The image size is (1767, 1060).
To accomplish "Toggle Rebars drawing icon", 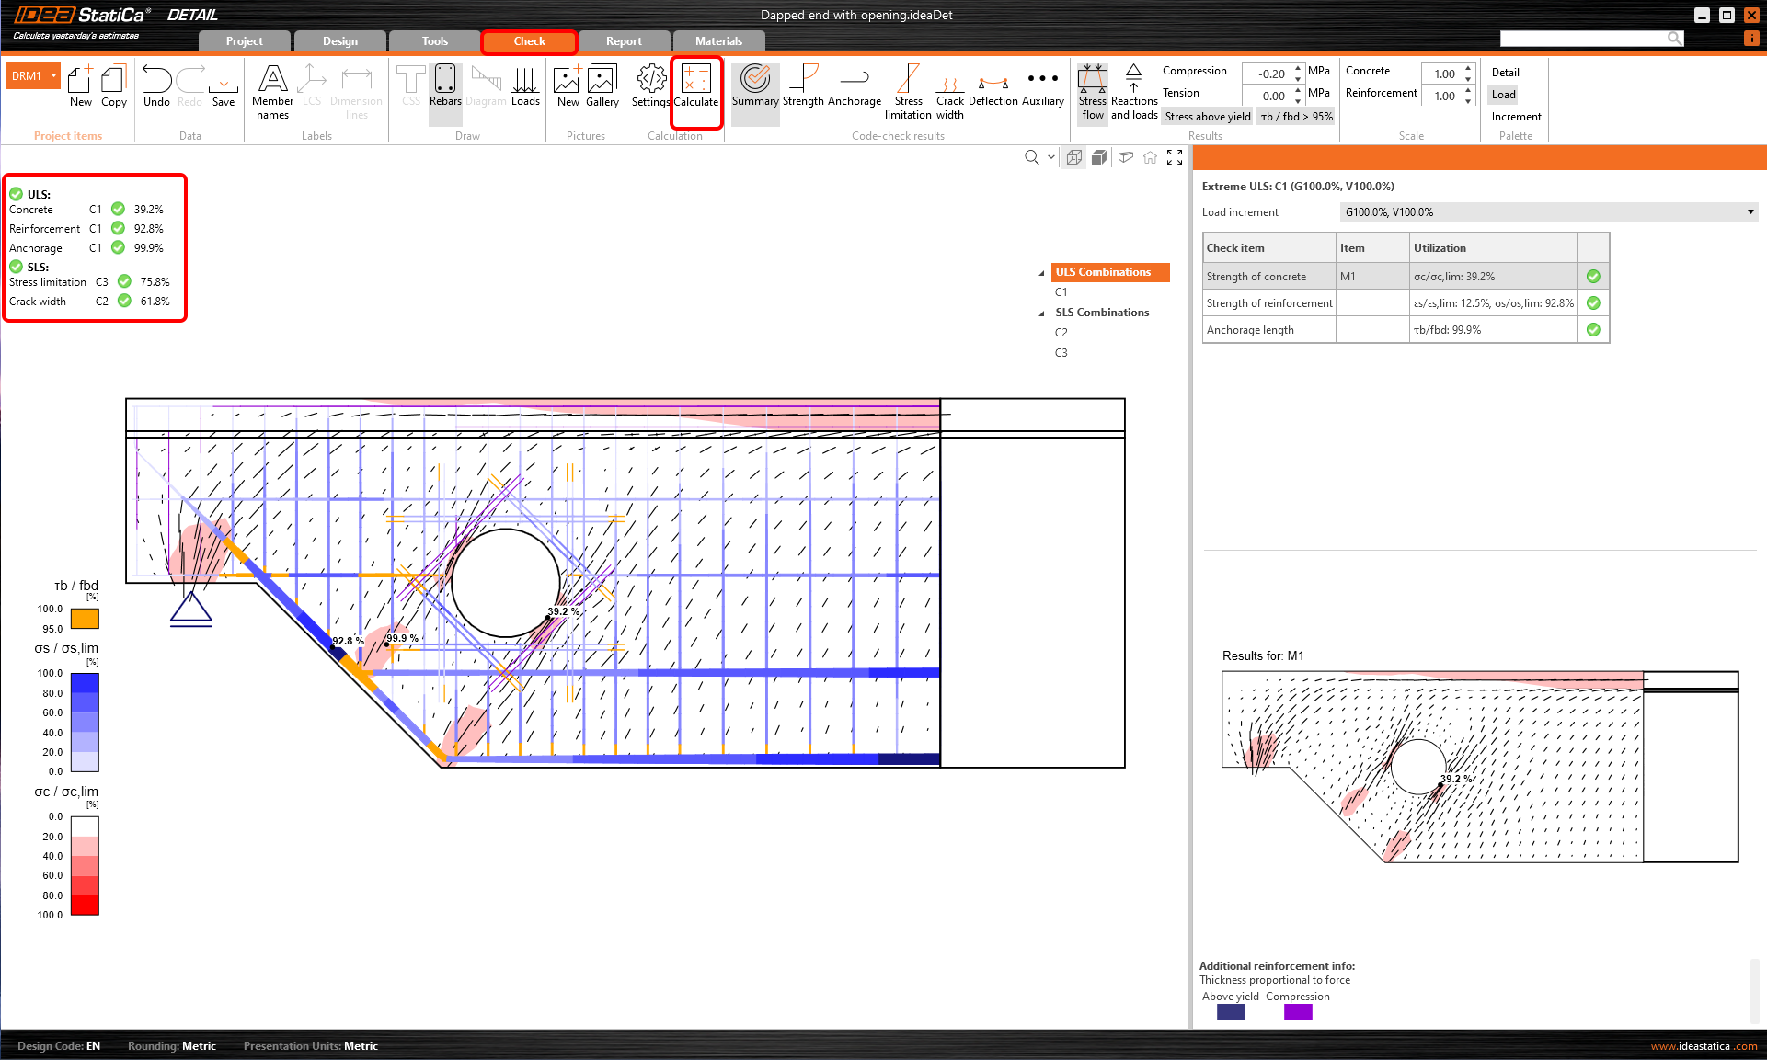I will click(445, 80).
